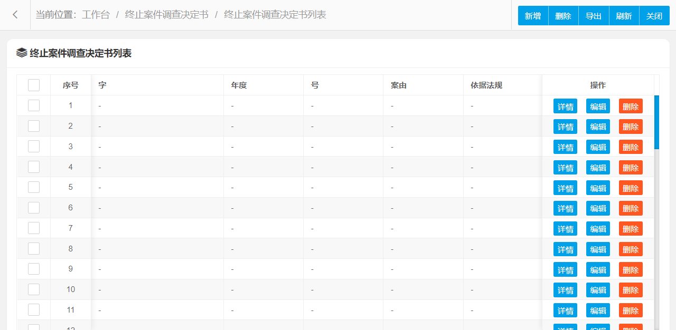View 详情 for row 7

(x=565, y=229)
